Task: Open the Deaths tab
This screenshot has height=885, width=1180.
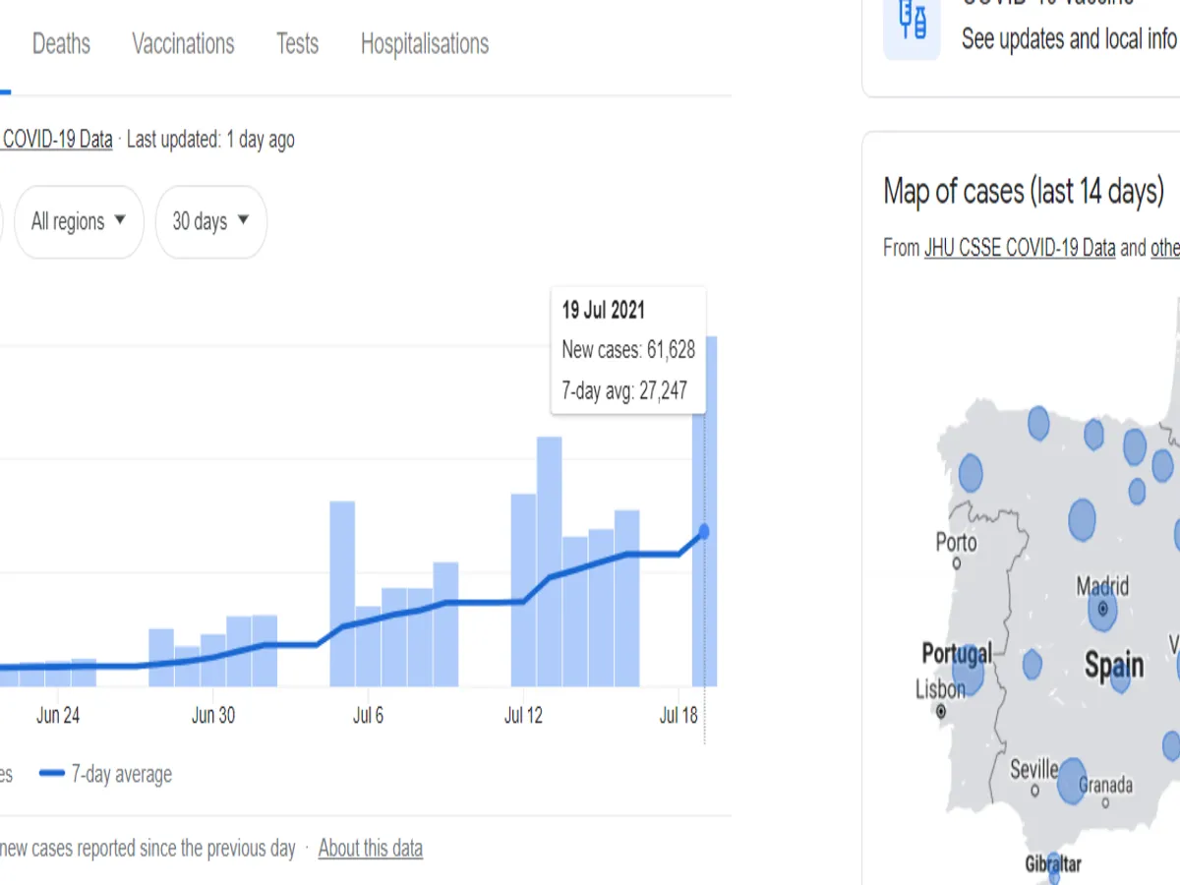Action: pos(61,44)
